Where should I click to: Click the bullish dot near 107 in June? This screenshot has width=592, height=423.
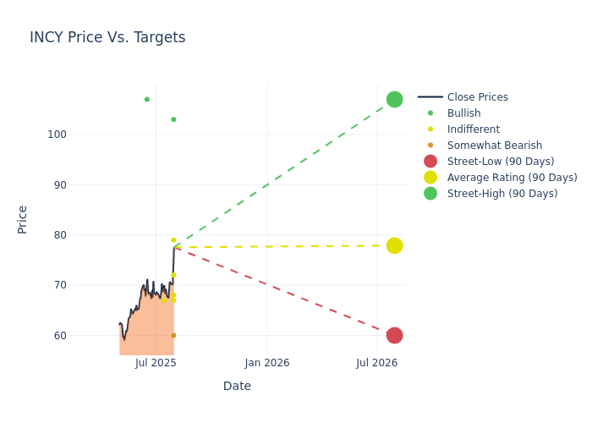point(146,100)
